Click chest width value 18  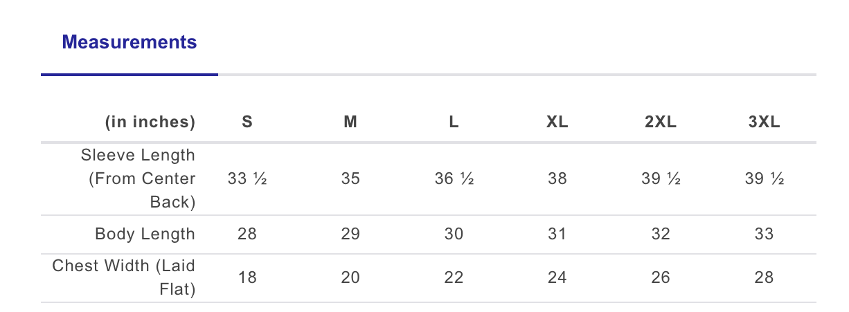(x=247, y=277)
